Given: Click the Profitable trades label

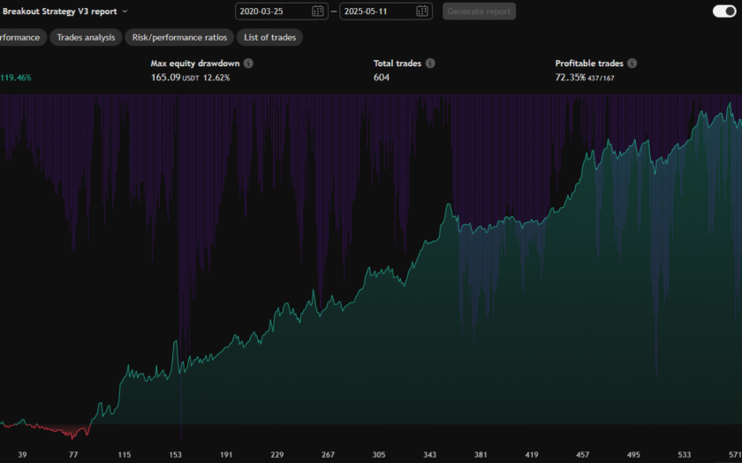Looking at the screenshot, I should (589, 63).
